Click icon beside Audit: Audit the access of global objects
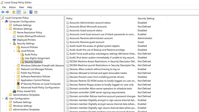Screen dimensions: 199x112 (x=68, y=46)
